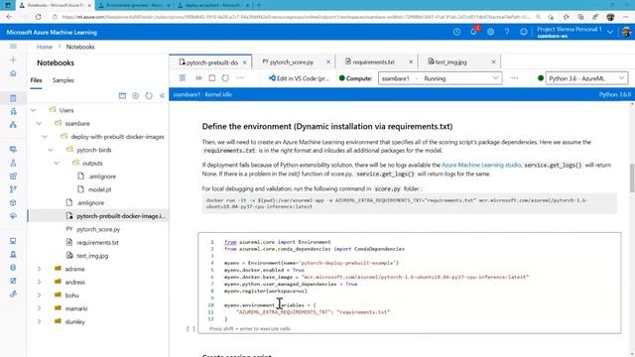Open Datastores cylinder icon in sidebar
635x357 pixels.
13,267
